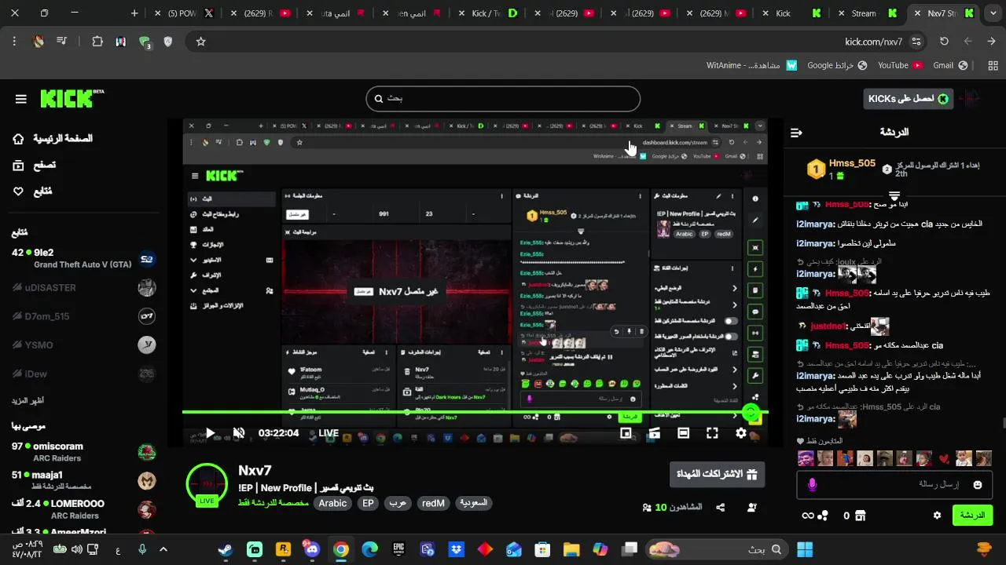Image resolution: width=1006 pixels, height=565 pixels.
Task: Open the WitAnime bookmark
Action: click(x=752, y=65)
